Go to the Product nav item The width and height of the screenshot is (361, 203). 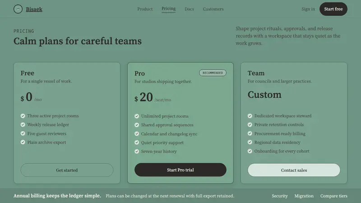click(x=145, y=9)
